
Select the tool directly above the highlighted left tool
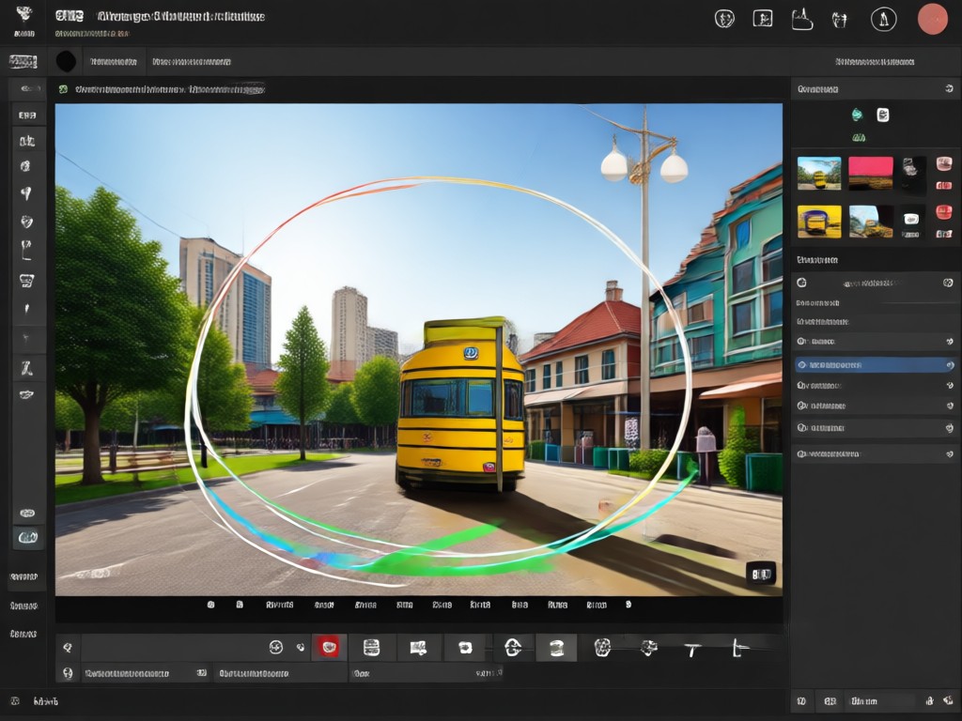tap(27, 513)
